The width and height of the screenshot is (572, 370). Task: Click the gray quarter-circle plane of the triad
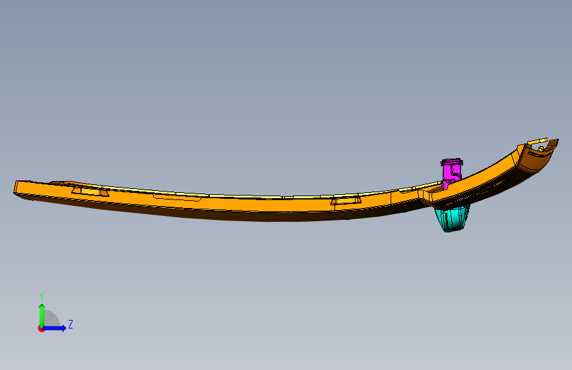(x=52, y=318)
